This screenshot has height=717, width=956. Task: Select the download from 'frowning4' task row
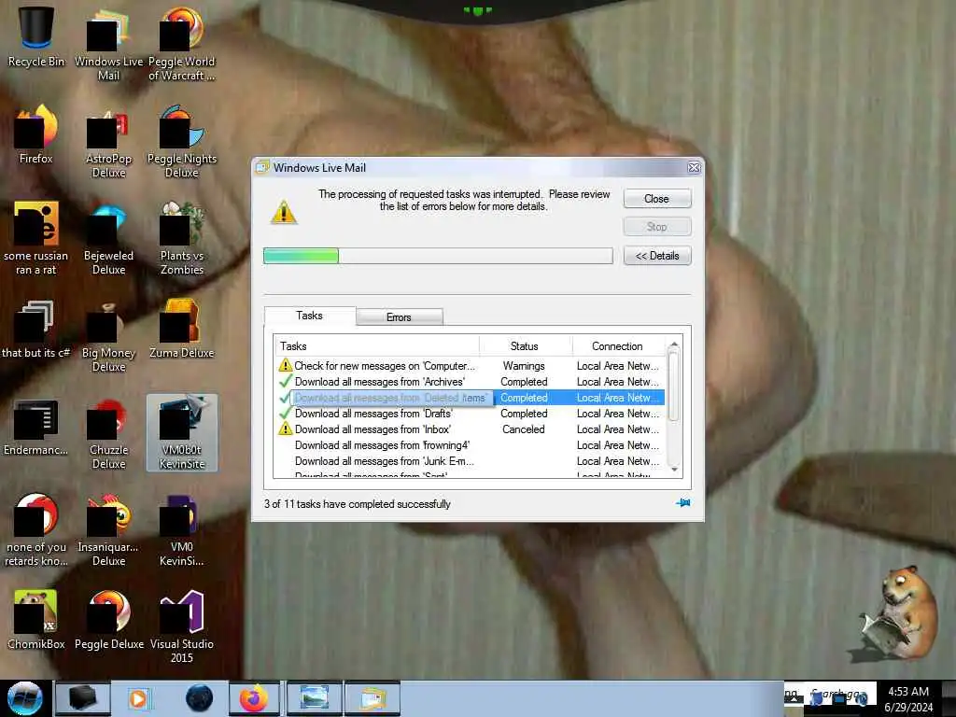470,445
